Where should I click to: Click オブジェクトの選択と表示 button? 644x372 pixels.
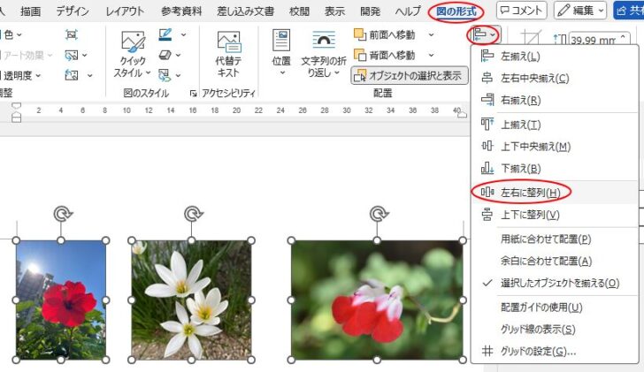410,75
